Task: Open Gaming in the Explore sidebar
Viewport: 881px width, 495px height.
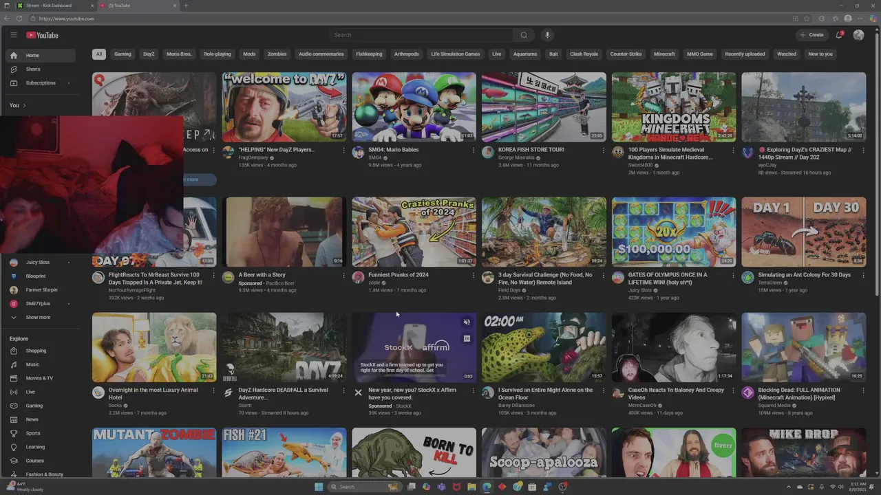Action: [x=41, y=406]
